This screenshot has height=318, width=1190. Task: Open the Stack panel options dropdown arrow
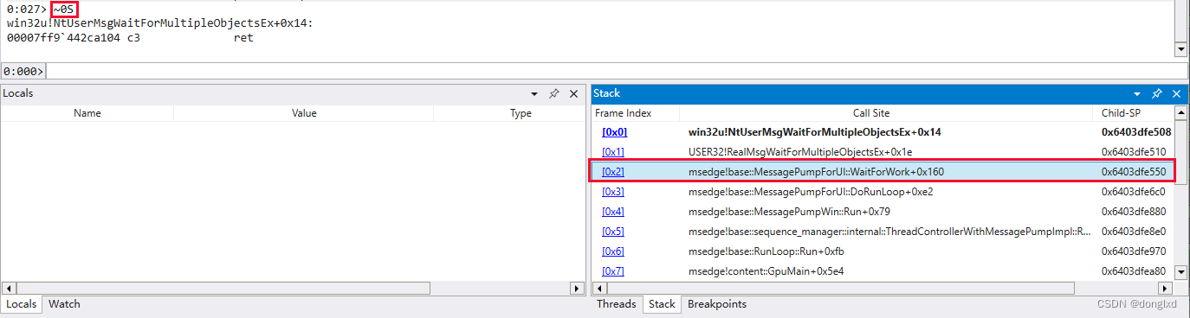pos(1137,93)
